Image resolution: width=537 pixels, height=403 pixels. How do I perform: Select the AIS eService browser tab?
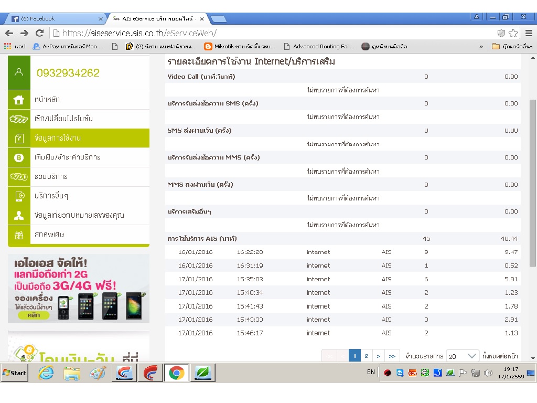157,19
